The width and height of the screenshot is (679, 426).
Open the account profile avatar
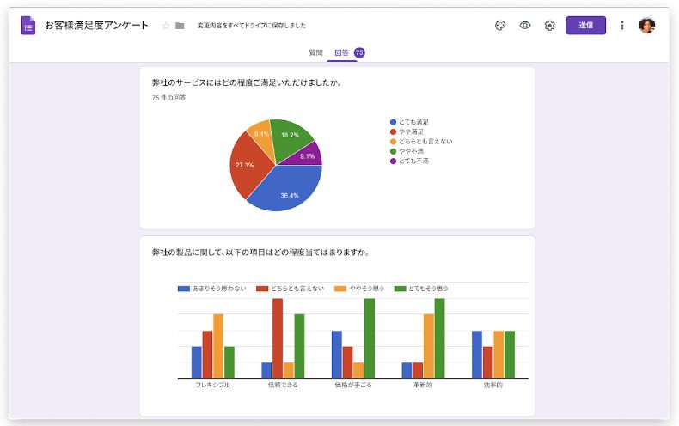point(646,26)
